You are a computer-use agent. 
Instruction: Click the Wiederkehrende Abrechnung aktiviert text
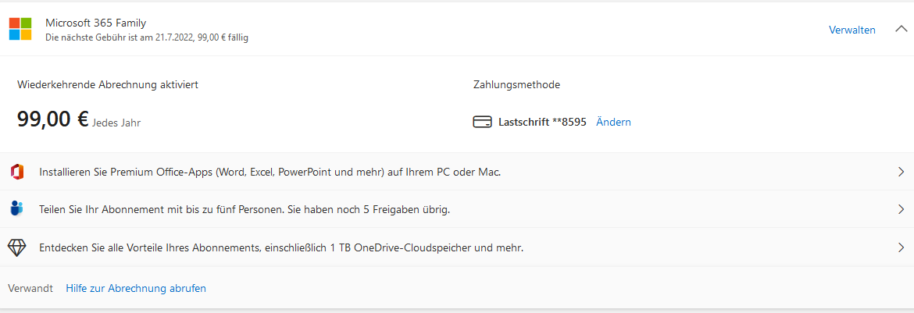pos(108,84)
